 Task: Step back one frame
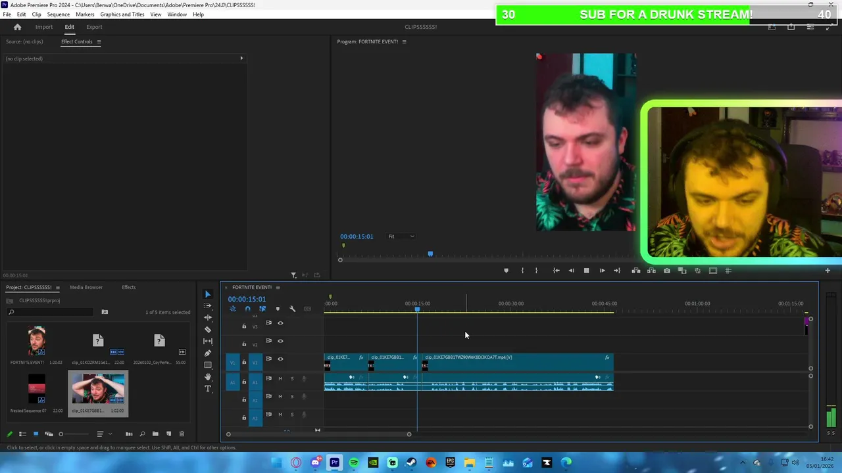coord(571,271)
